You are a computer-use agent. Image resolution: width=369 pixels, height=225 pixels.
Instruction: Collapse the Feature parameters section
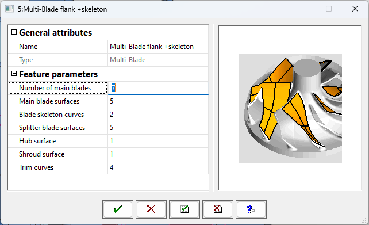coord(14,74)
